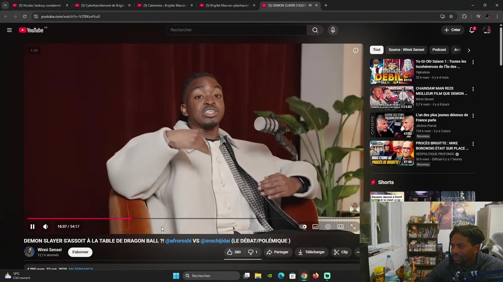This screenshot has height=282, width=503.
Task: Open the @afroroshi mention link
Action: click(178, 241)
